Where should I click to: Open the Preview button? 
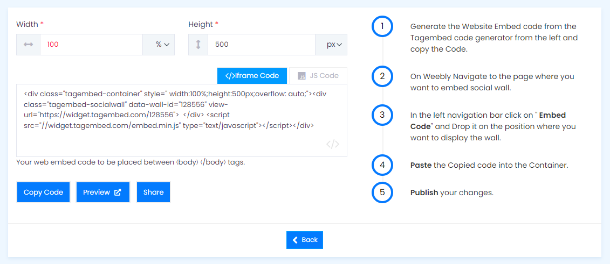(102, 192)
